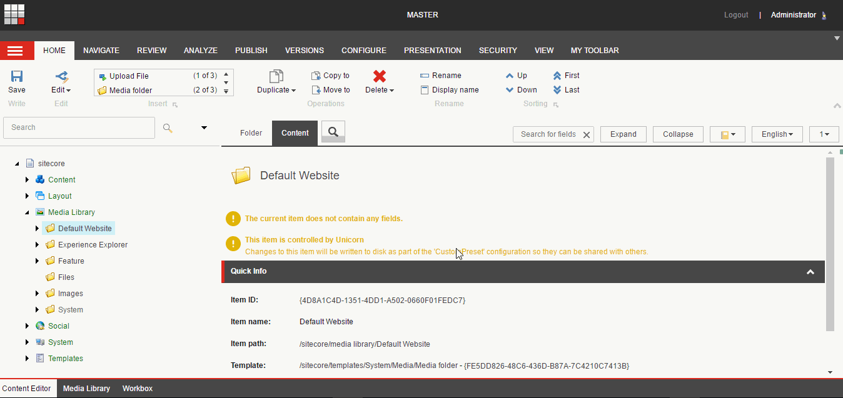Click Display name command
This screenshot has height=398, width=843.
[449, 90]
